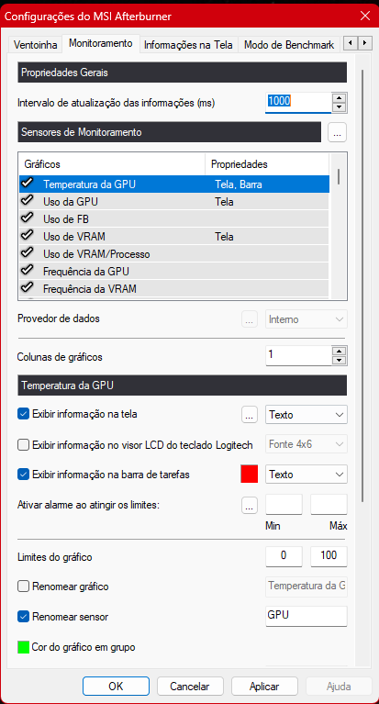Screen dimensions: 379x704
Task: Click checkmark icon beside Temperatura da GPU
Action: point(28,183)
